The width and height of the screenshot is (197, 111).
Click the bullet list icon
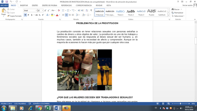coord(63,10)
